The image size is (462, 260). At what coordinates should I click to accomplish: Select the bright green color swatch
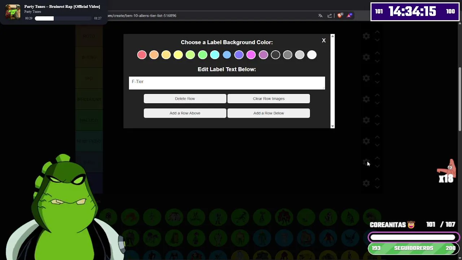pos(202,55)
